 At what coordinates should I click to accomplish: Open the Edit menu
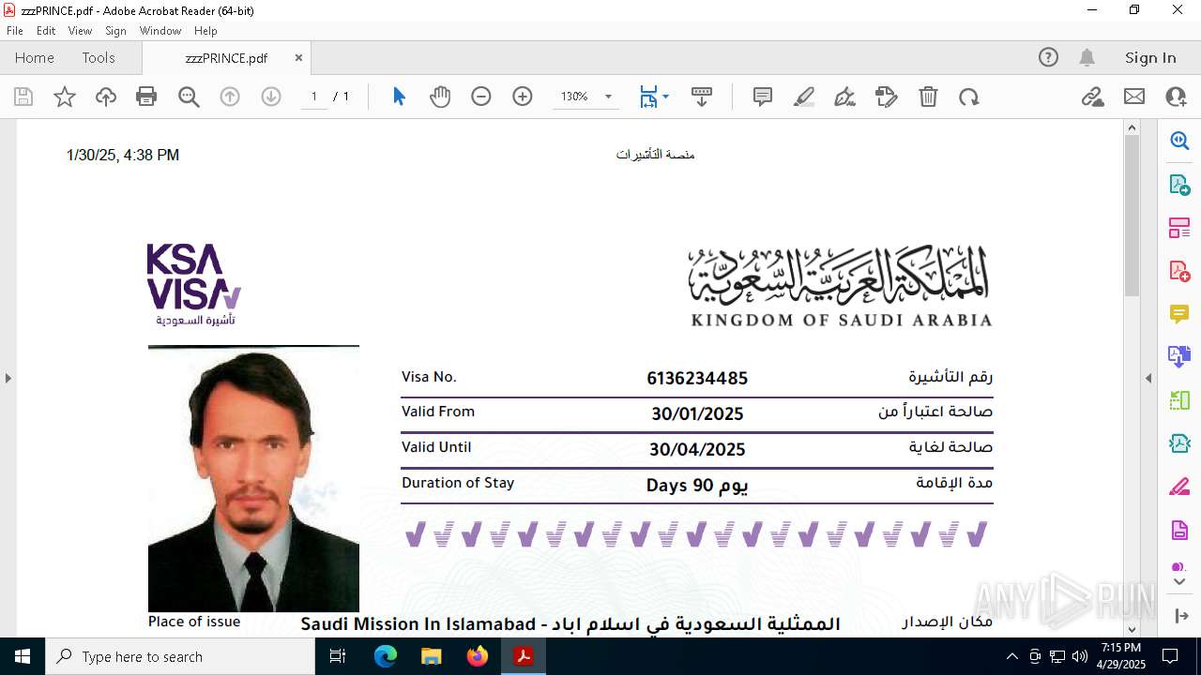coord(45,31)
